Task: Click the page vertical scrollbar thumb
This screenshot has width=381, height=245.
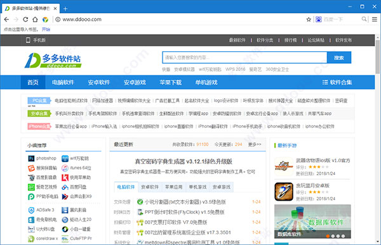Action: tap(377, 57)
